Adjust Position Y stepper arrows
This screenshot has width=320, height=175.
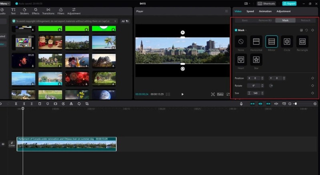click(x=284, y=78)
